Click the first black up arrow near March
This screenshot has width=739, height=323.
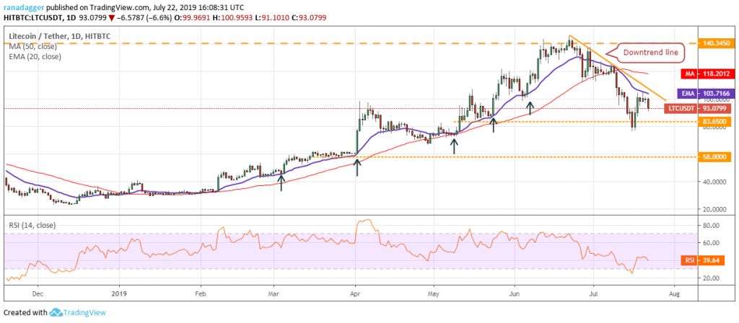click(x=281, y=182)
